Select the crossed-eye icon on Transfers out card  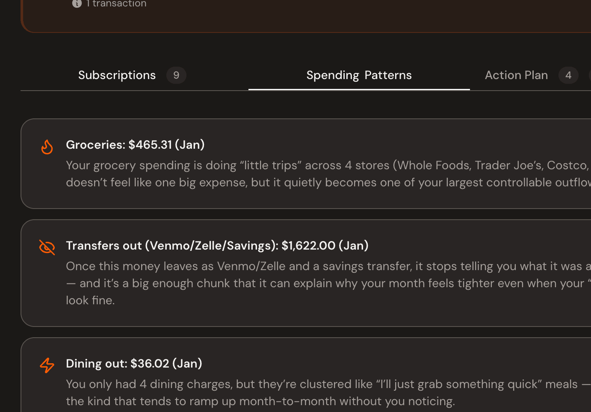click(47, 247)
